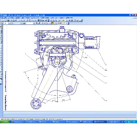Expand the dropdown left of red pin icons
The height and width of the screenshot is (137, 137).
click(34, 23)
